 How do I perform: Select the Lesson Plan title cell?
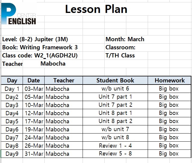pyautogui.click(x=96, y=9)
